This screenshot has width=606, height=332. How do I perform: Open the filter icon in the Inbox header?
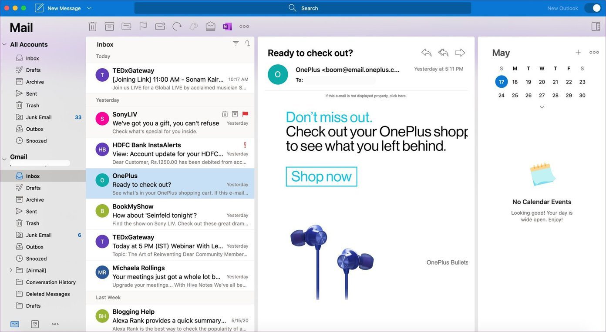(x=236, y=43)
